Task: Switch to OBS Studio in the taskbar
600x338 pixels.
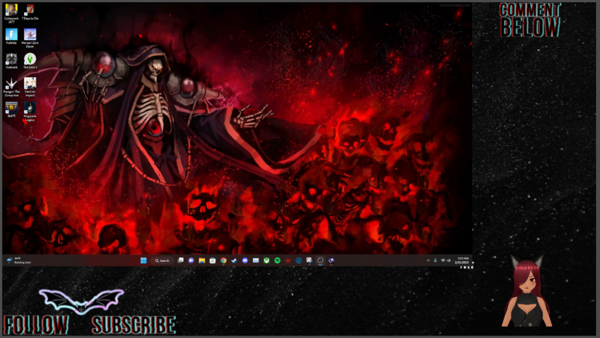Action: [x=320, y=261]
